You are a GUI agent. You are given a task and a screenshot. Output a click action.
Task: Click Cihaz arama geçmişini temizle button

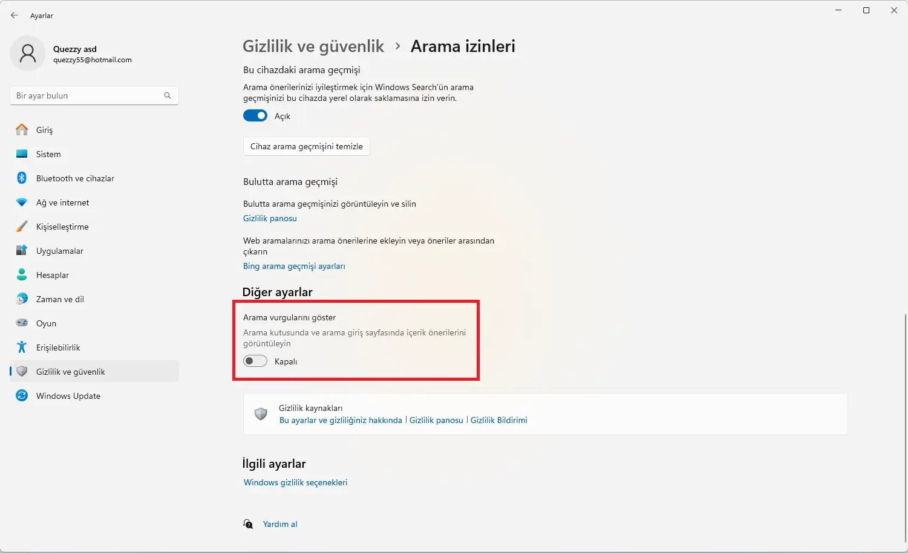[x=307, y=146]
